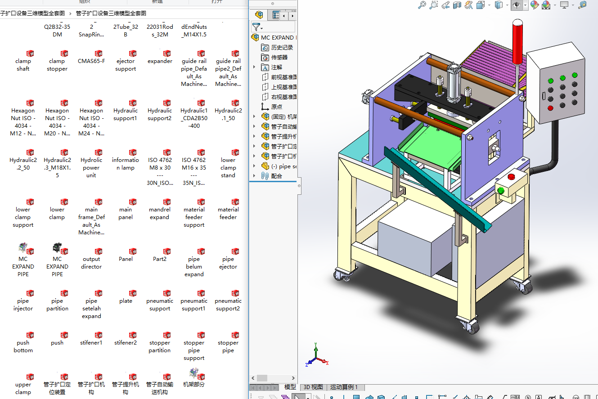Screen dimensions: 598x399
Task: Click the 原点 origin item
Action: 277,107
